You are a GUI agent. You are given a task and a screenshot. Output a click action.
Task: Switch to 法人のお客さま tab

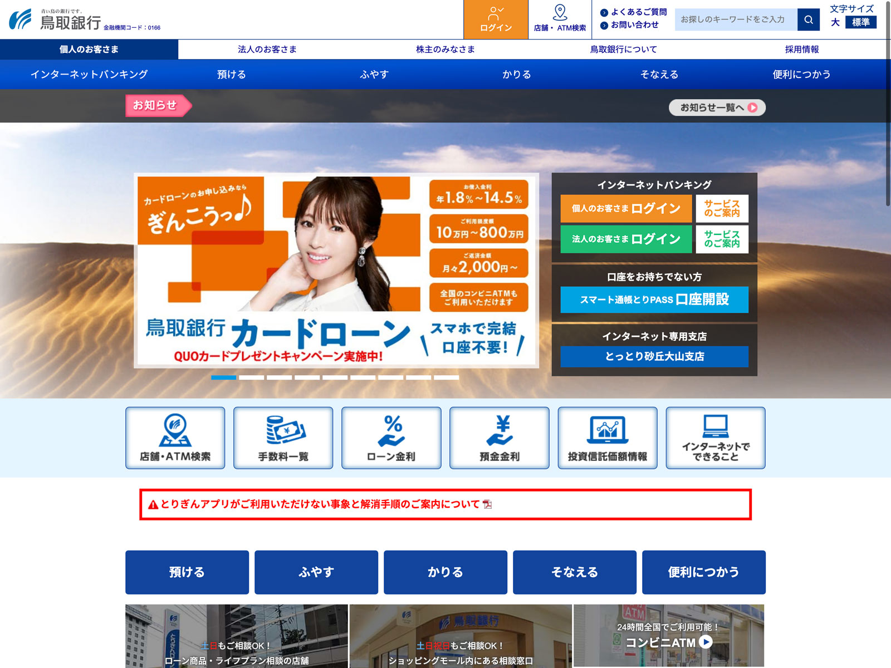pyautogui.click(x=267, y=49)
